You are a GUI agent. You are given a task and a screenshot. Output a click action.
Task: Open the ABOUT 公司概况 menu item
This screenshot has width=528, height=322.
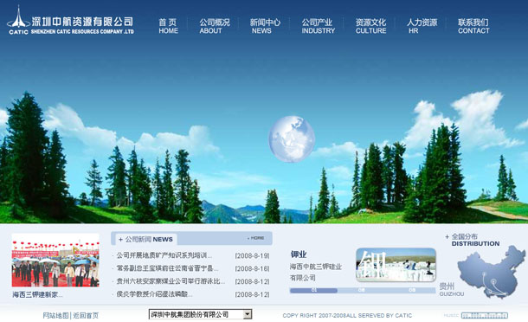pos(214,26)
